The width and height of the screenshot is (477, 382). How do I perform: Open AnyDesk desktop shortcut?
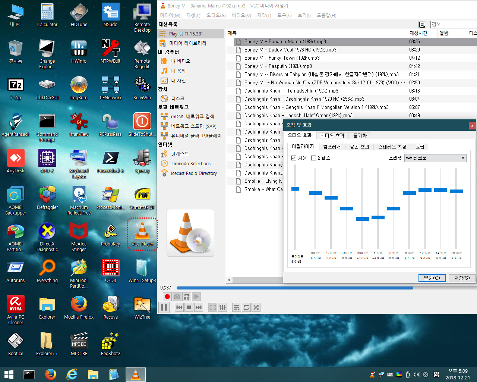pyautogui.click(x=16, y=161)
